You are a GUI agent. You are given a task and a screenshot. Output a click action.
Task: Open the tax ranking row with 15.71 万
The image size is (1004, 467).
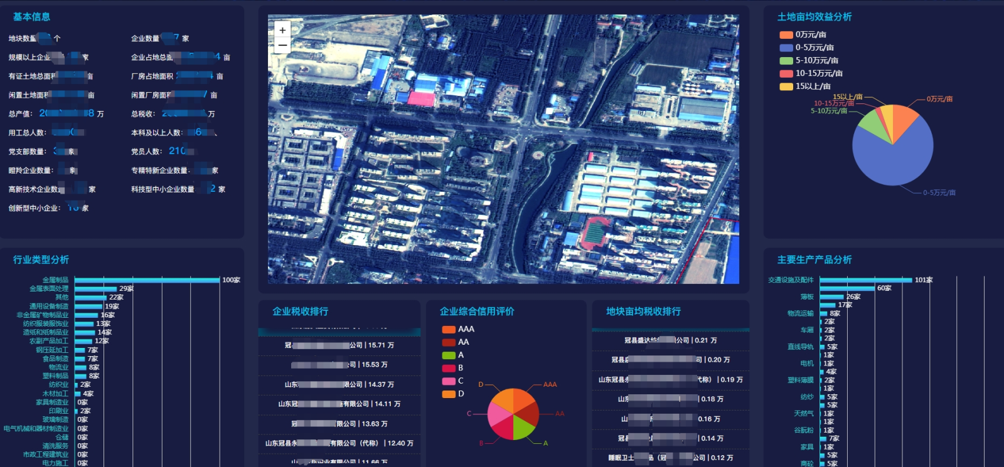tap(339, 345)
